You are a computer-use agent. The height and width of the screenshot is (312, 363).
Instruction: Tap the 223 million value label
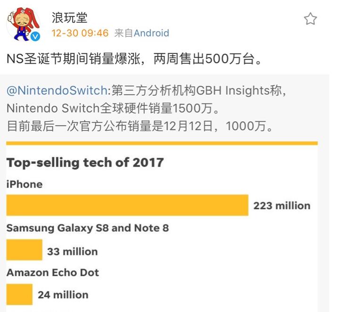click(282, 206)
